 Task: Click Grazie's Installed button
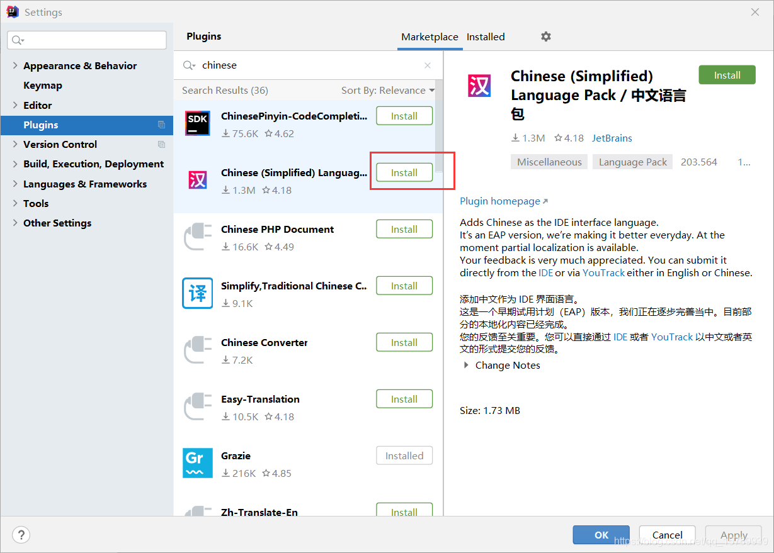[x=404, y=455]
